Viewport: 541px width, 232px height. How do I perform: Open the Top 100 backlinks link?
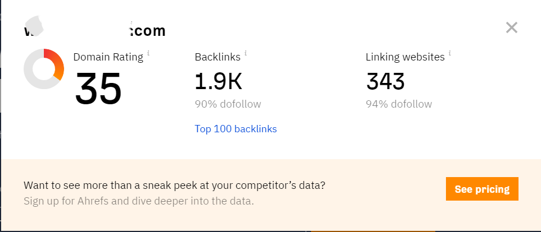(236, 129)
